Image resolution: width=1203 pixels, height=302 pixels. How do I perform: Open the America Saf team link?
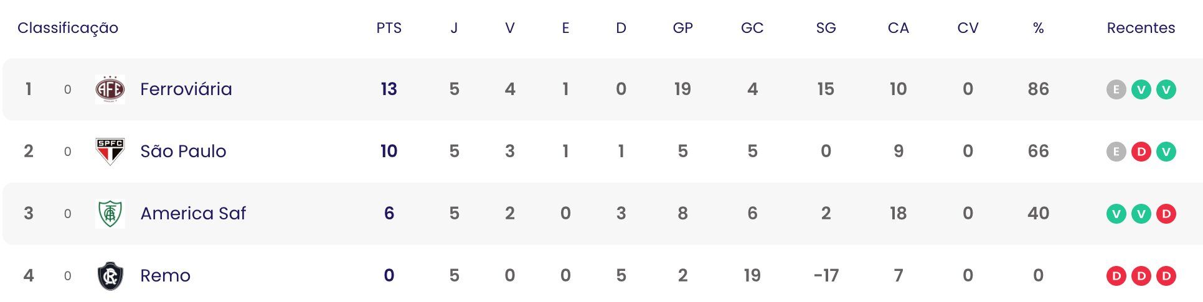[x=193, y=214]
